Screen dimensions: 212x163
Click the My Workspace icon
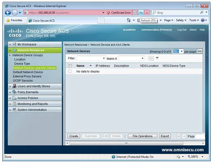click(14, 44)
